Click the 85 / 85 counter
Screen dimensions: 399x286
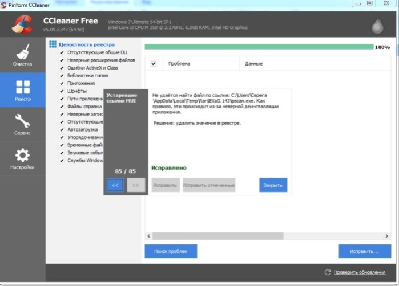[x=125, y=171]
